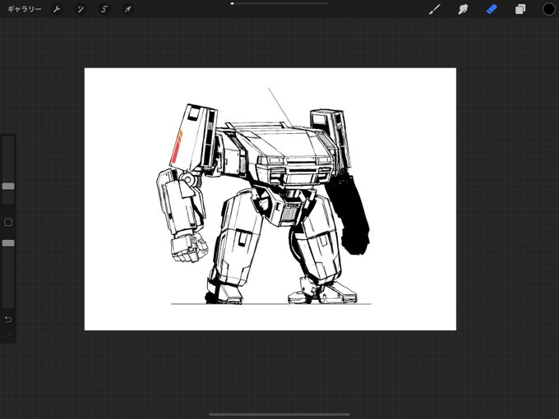The width and height of the screenshot is (559, 419).
Task: Select the blue Eraser tool
Action: pyautogui.click(x=492, y=9)
